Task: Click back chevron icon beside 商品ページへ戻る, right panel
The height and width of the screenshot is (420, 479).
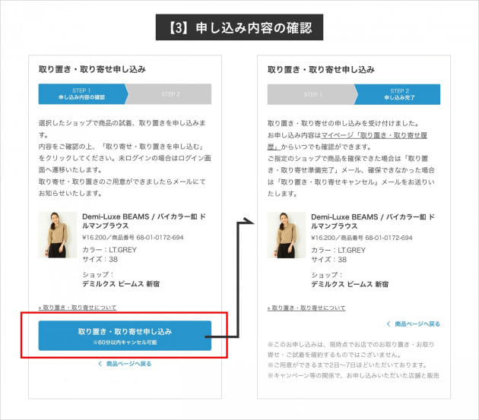Action: point(389,324)
